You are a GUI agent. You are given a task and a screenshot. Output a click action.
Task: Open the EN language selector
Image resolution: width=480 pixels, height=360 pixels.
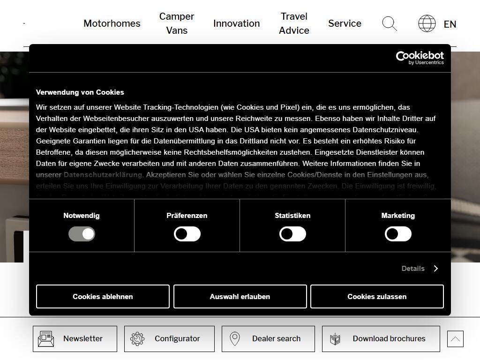(450, 24)
